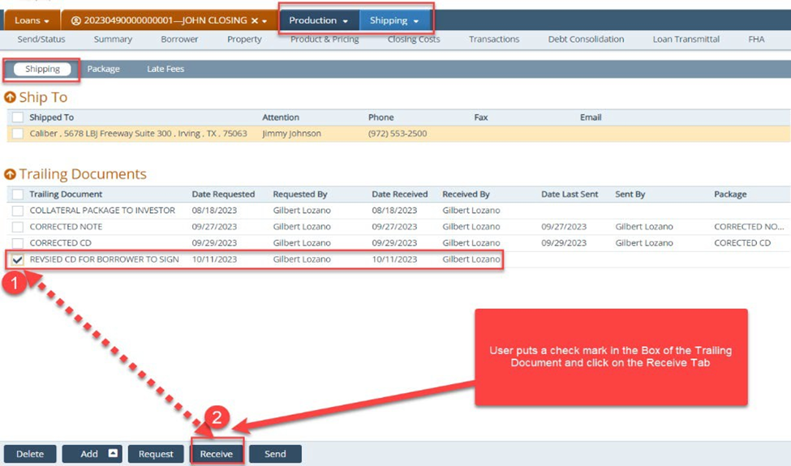Click the Attention column header
791x466 pixels.
click(x=281, y=117)
